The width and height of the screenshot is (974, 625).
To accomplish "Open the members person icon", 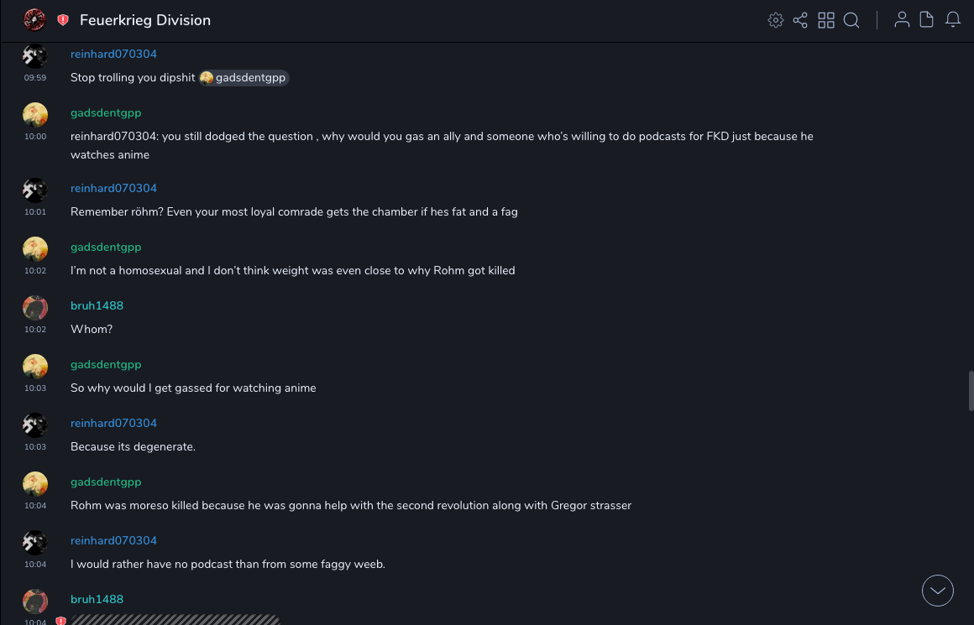I will [x=902, y=20].
